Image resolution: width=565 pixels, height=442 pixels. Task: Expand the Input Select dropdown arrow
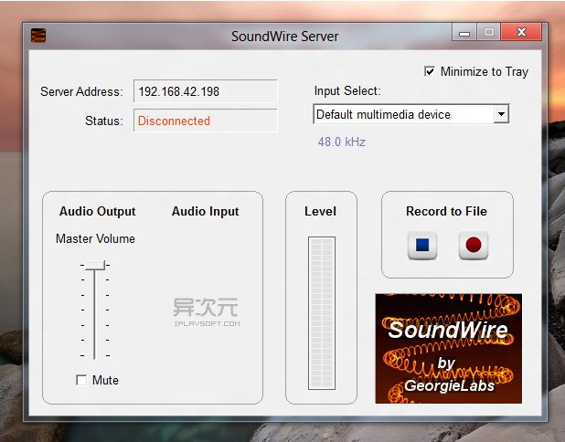(x=500, y=115)
